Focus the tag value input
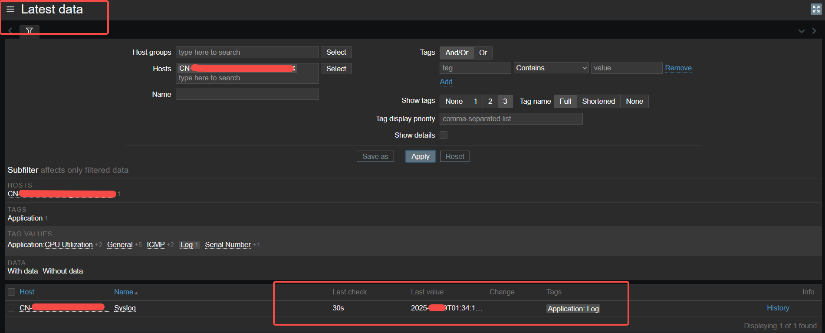 (627, 68)
